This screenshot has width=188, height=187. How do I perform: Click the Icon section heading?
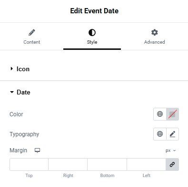(23, 69)
